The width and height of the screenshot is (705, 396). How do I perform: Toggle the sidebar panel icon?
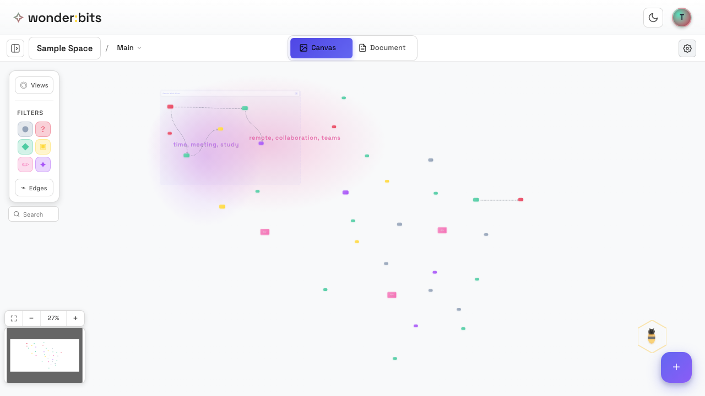pyautogui.click(x=15, y=48)
